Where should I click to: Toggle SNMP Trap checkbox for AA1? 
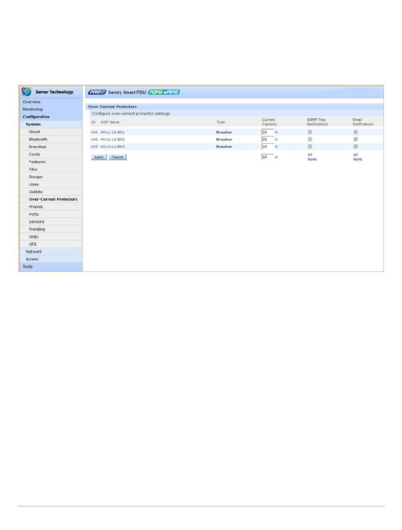[310, 132]
